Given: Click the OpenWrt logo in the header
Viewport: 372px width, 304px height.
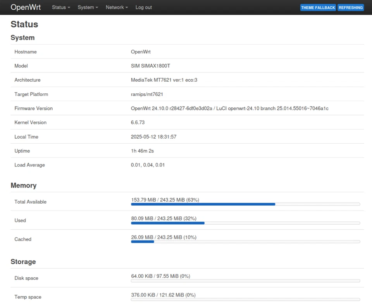Looking at the screenshot, I should click(26, 7).
